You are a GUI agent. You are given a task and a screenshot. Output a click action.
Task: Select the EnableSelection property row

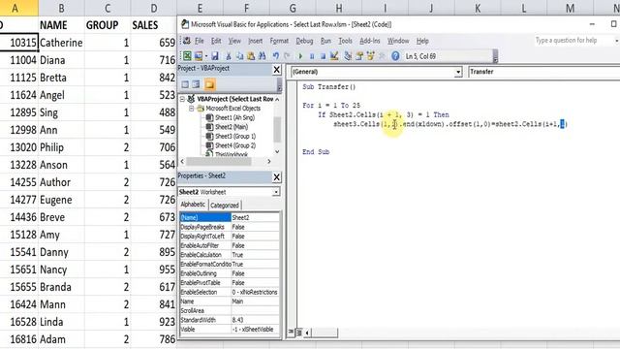click(x=230, y=292)
